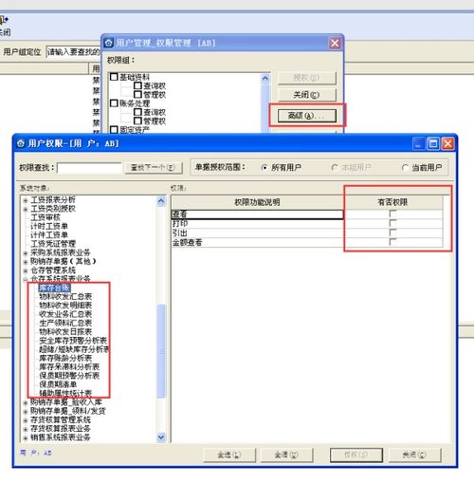Expand the 仓存管理系统 node
This screenshot has width=474, height=484.
click(x=26, y=271)
